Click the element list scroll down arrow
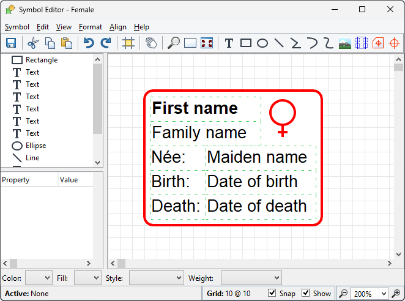405x301 pixels. tap(97, 163)
